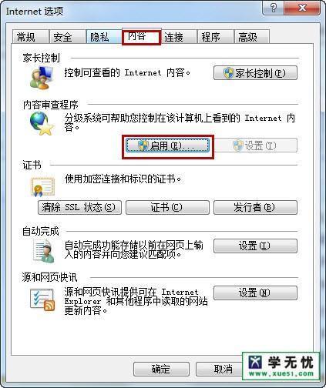This screenshot has height=388, width=326.
Task: Click the RSS feeds checklist icon
Action: click(x=42, y=299)
